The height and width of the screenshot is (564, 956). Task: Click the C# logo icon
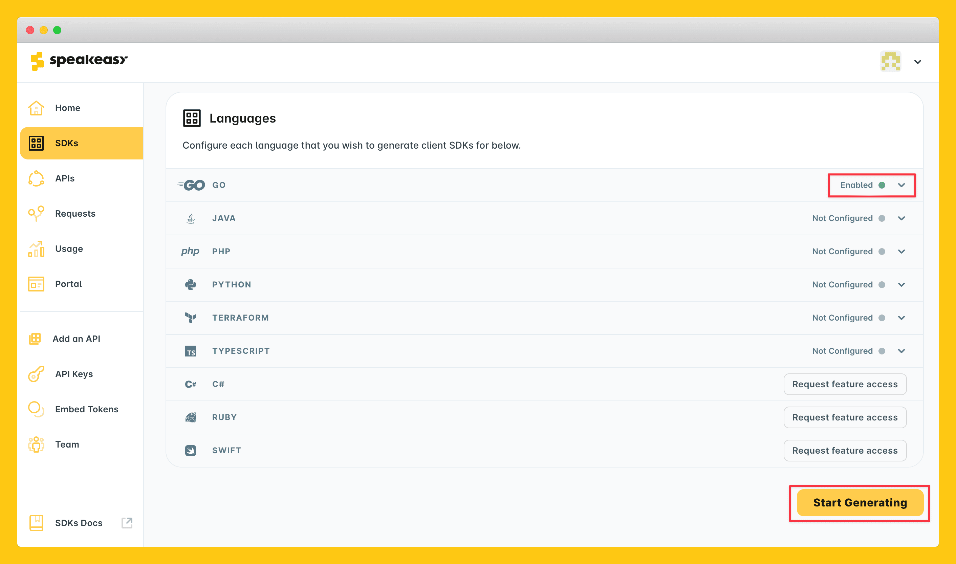[191, 384]
